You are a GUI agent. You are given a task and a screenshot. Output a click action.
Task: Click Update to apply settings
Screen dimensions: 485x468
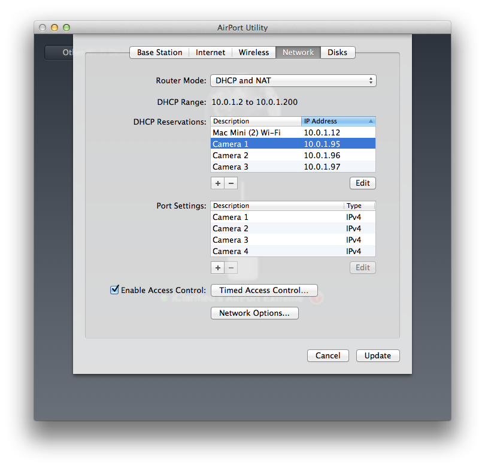pos(378,355)
